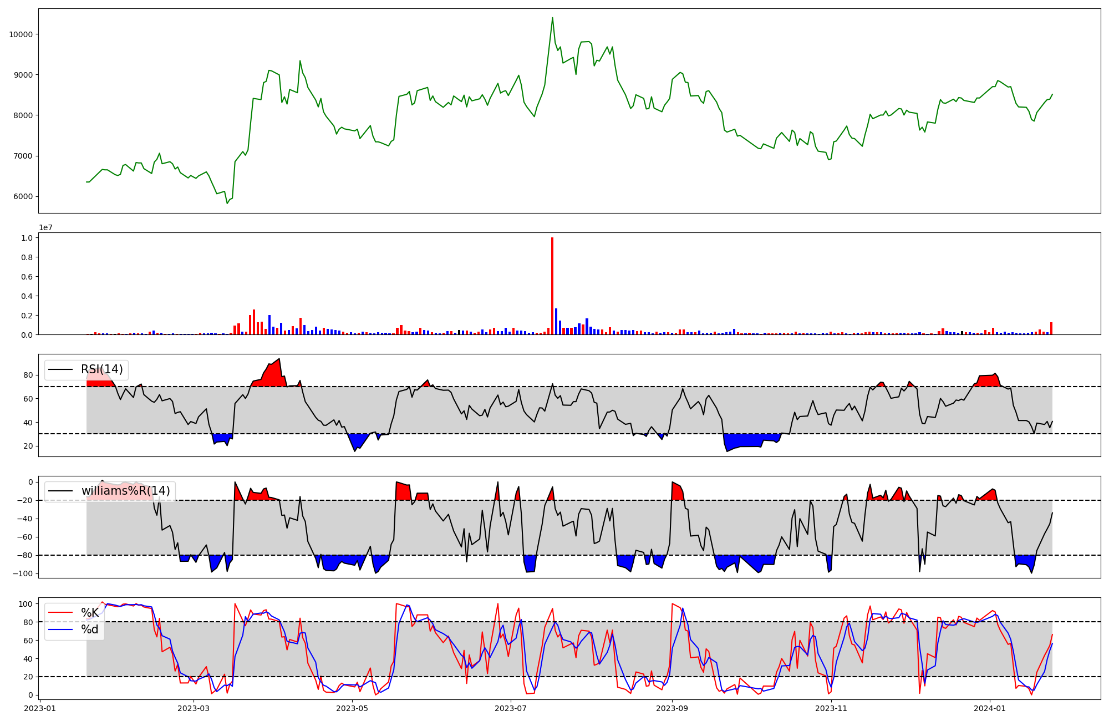Screen dimensions: 1109x721
Task: Click the 10000 price axis tick label
Action: pos(21,34)
